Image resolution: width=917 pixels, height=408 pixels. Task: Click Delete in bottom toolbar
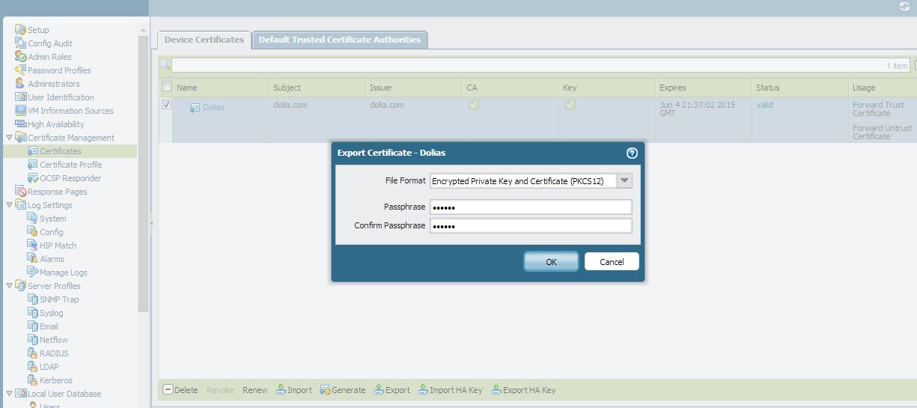180,390
